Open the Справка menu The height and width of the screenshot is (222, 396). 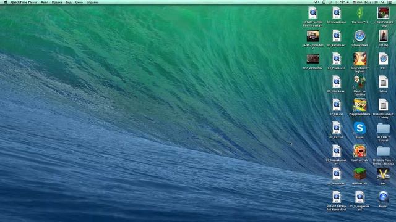(x=92, y=2)
